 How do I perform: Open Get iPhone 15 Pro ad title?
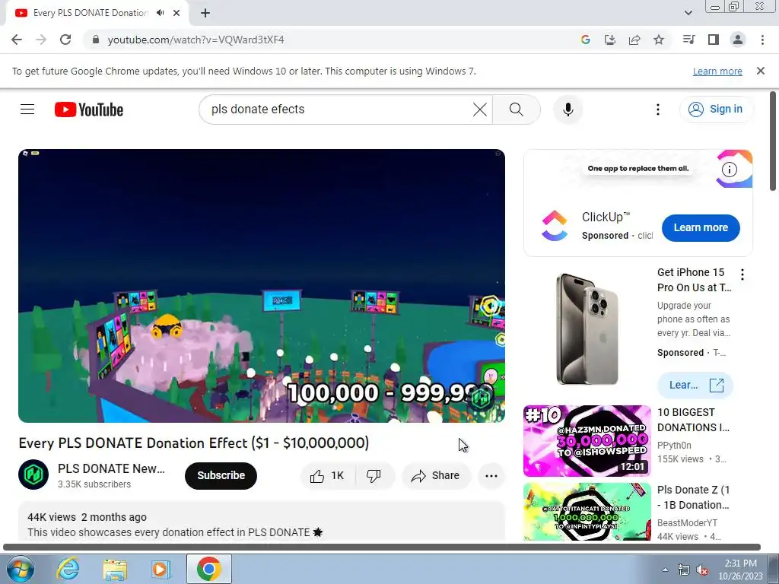tap(694, 280)
